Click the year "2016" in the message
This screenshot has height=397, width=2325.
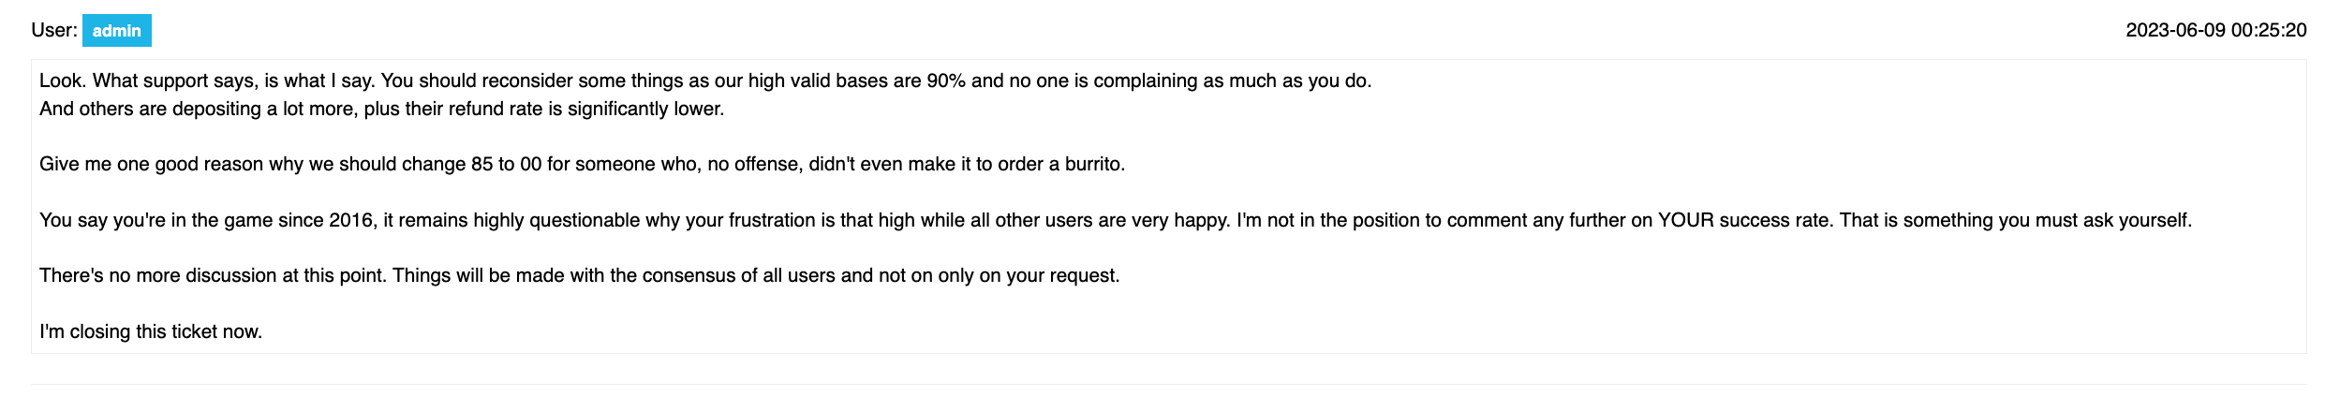[351, 220]
